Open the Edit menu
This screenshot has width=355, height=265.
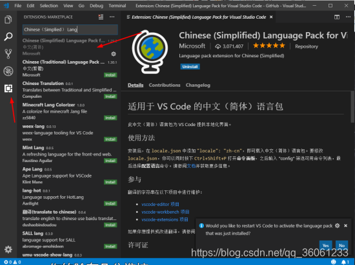pyautogui.click(x=30, y=6)
